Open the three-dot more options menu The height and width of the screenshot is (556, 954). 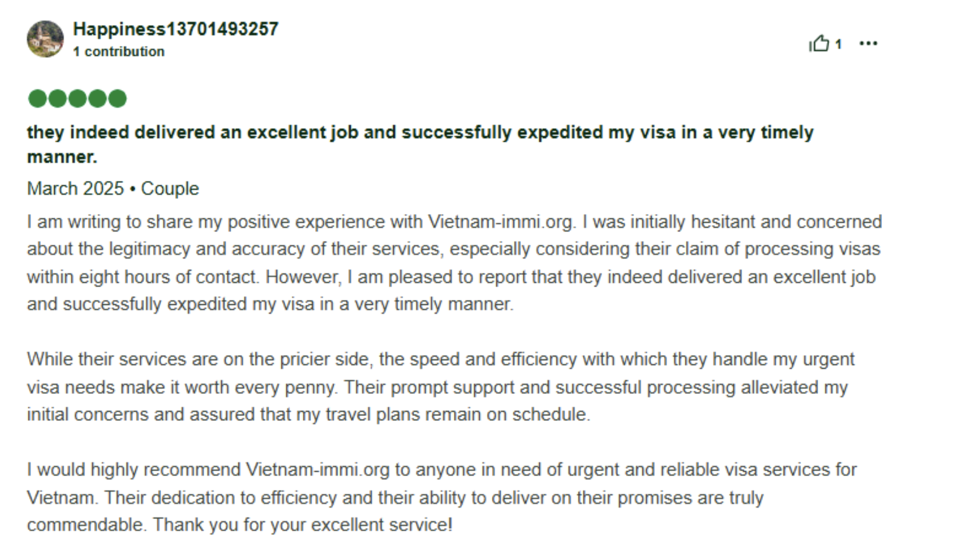(x=868, y=43)
